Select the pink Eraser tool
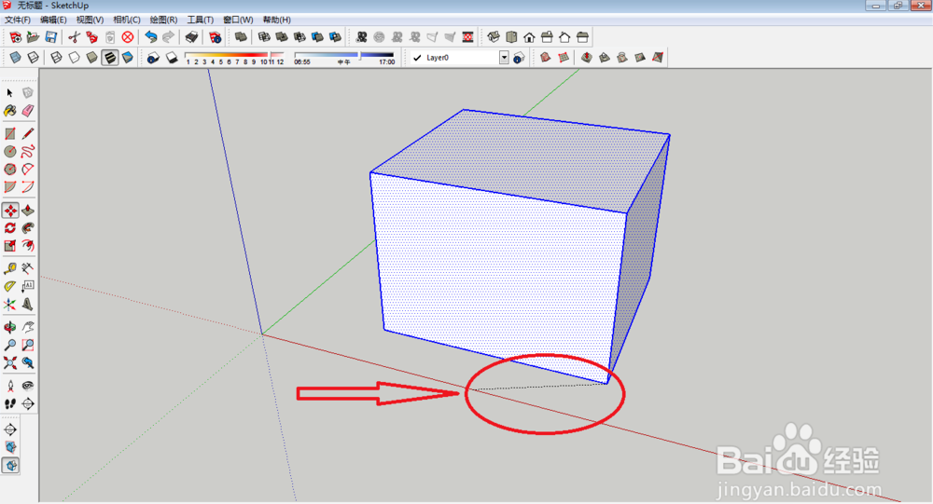This screenshot has width=933, height=504. coord(28,111)
